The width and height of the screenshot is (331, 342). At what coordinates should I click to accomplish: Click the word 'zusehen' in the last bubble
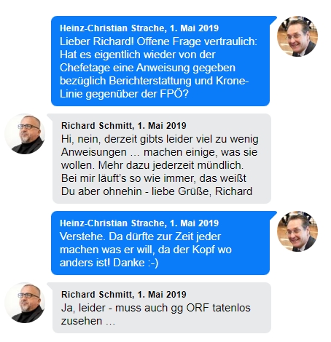point(82,321)
